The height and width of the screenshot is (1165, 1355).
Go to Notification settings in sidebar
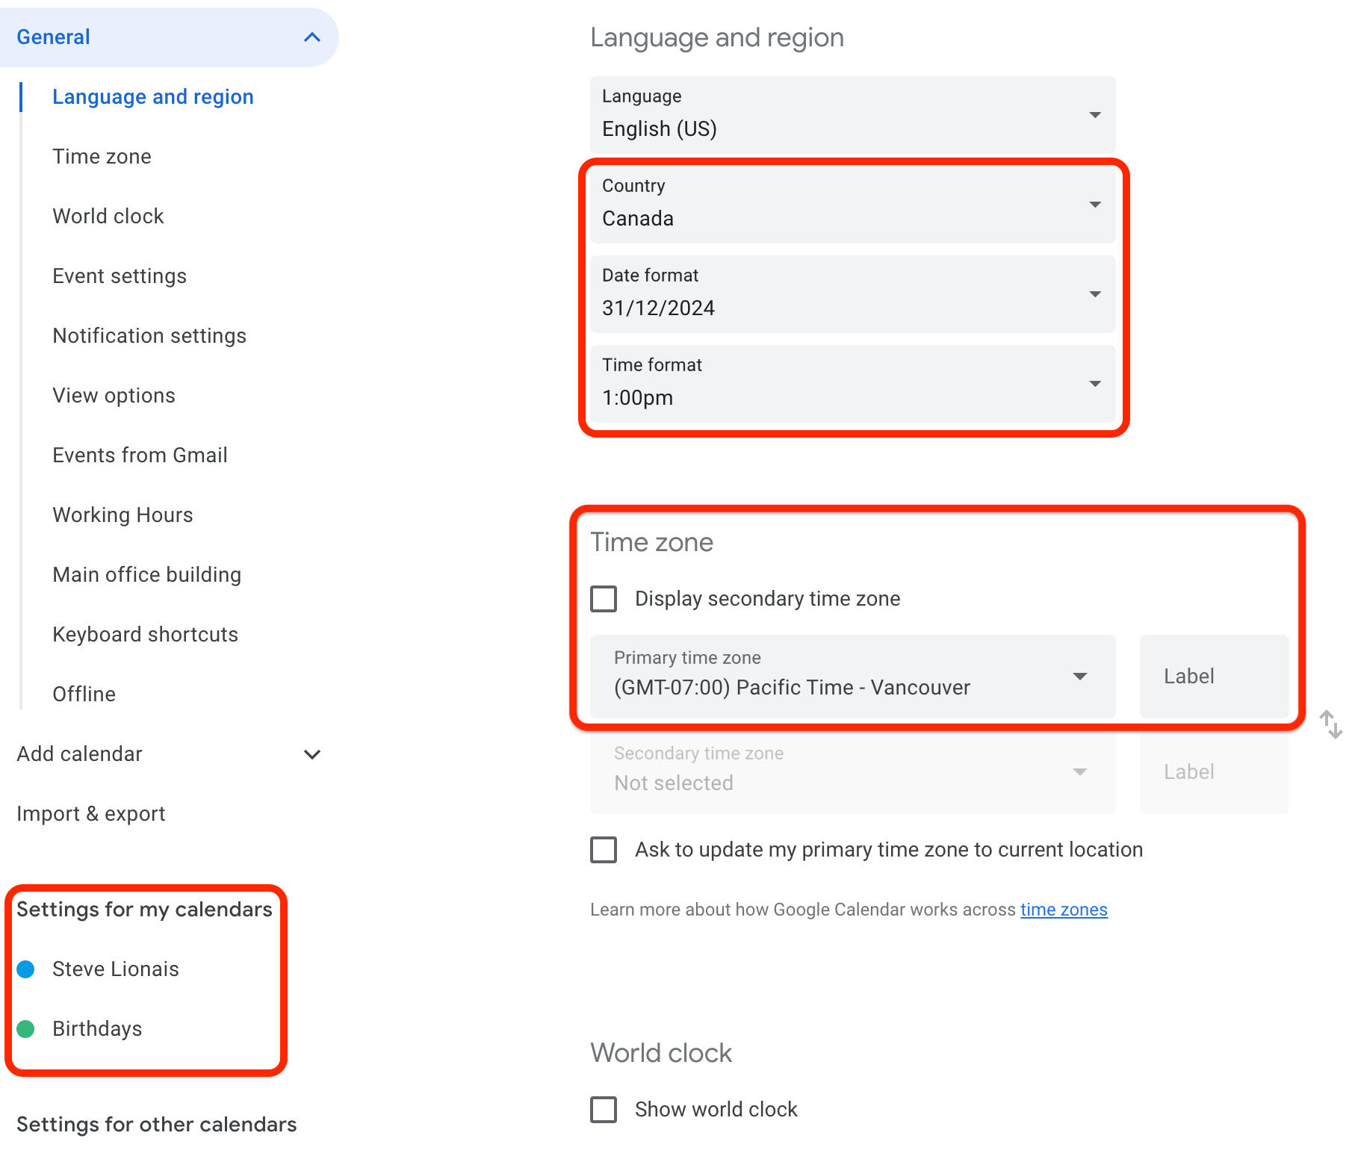pos(149,336)
